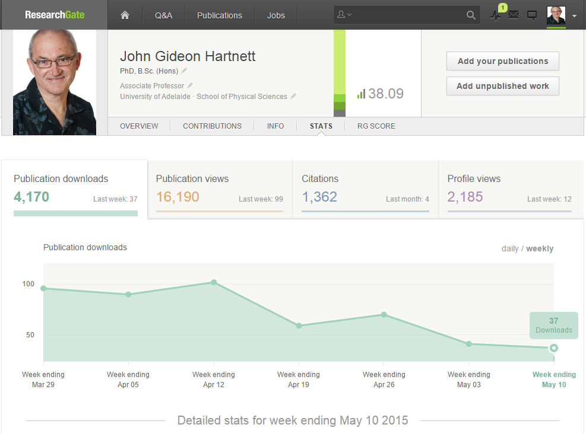Switch chart to weekly view
586x434 pixels.
click(540, 249)
